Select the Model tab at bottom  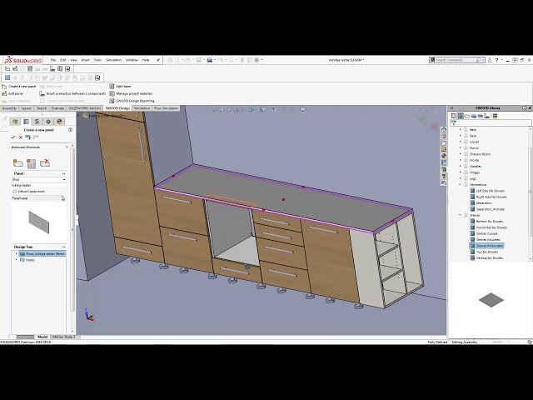tap(42, 337)
